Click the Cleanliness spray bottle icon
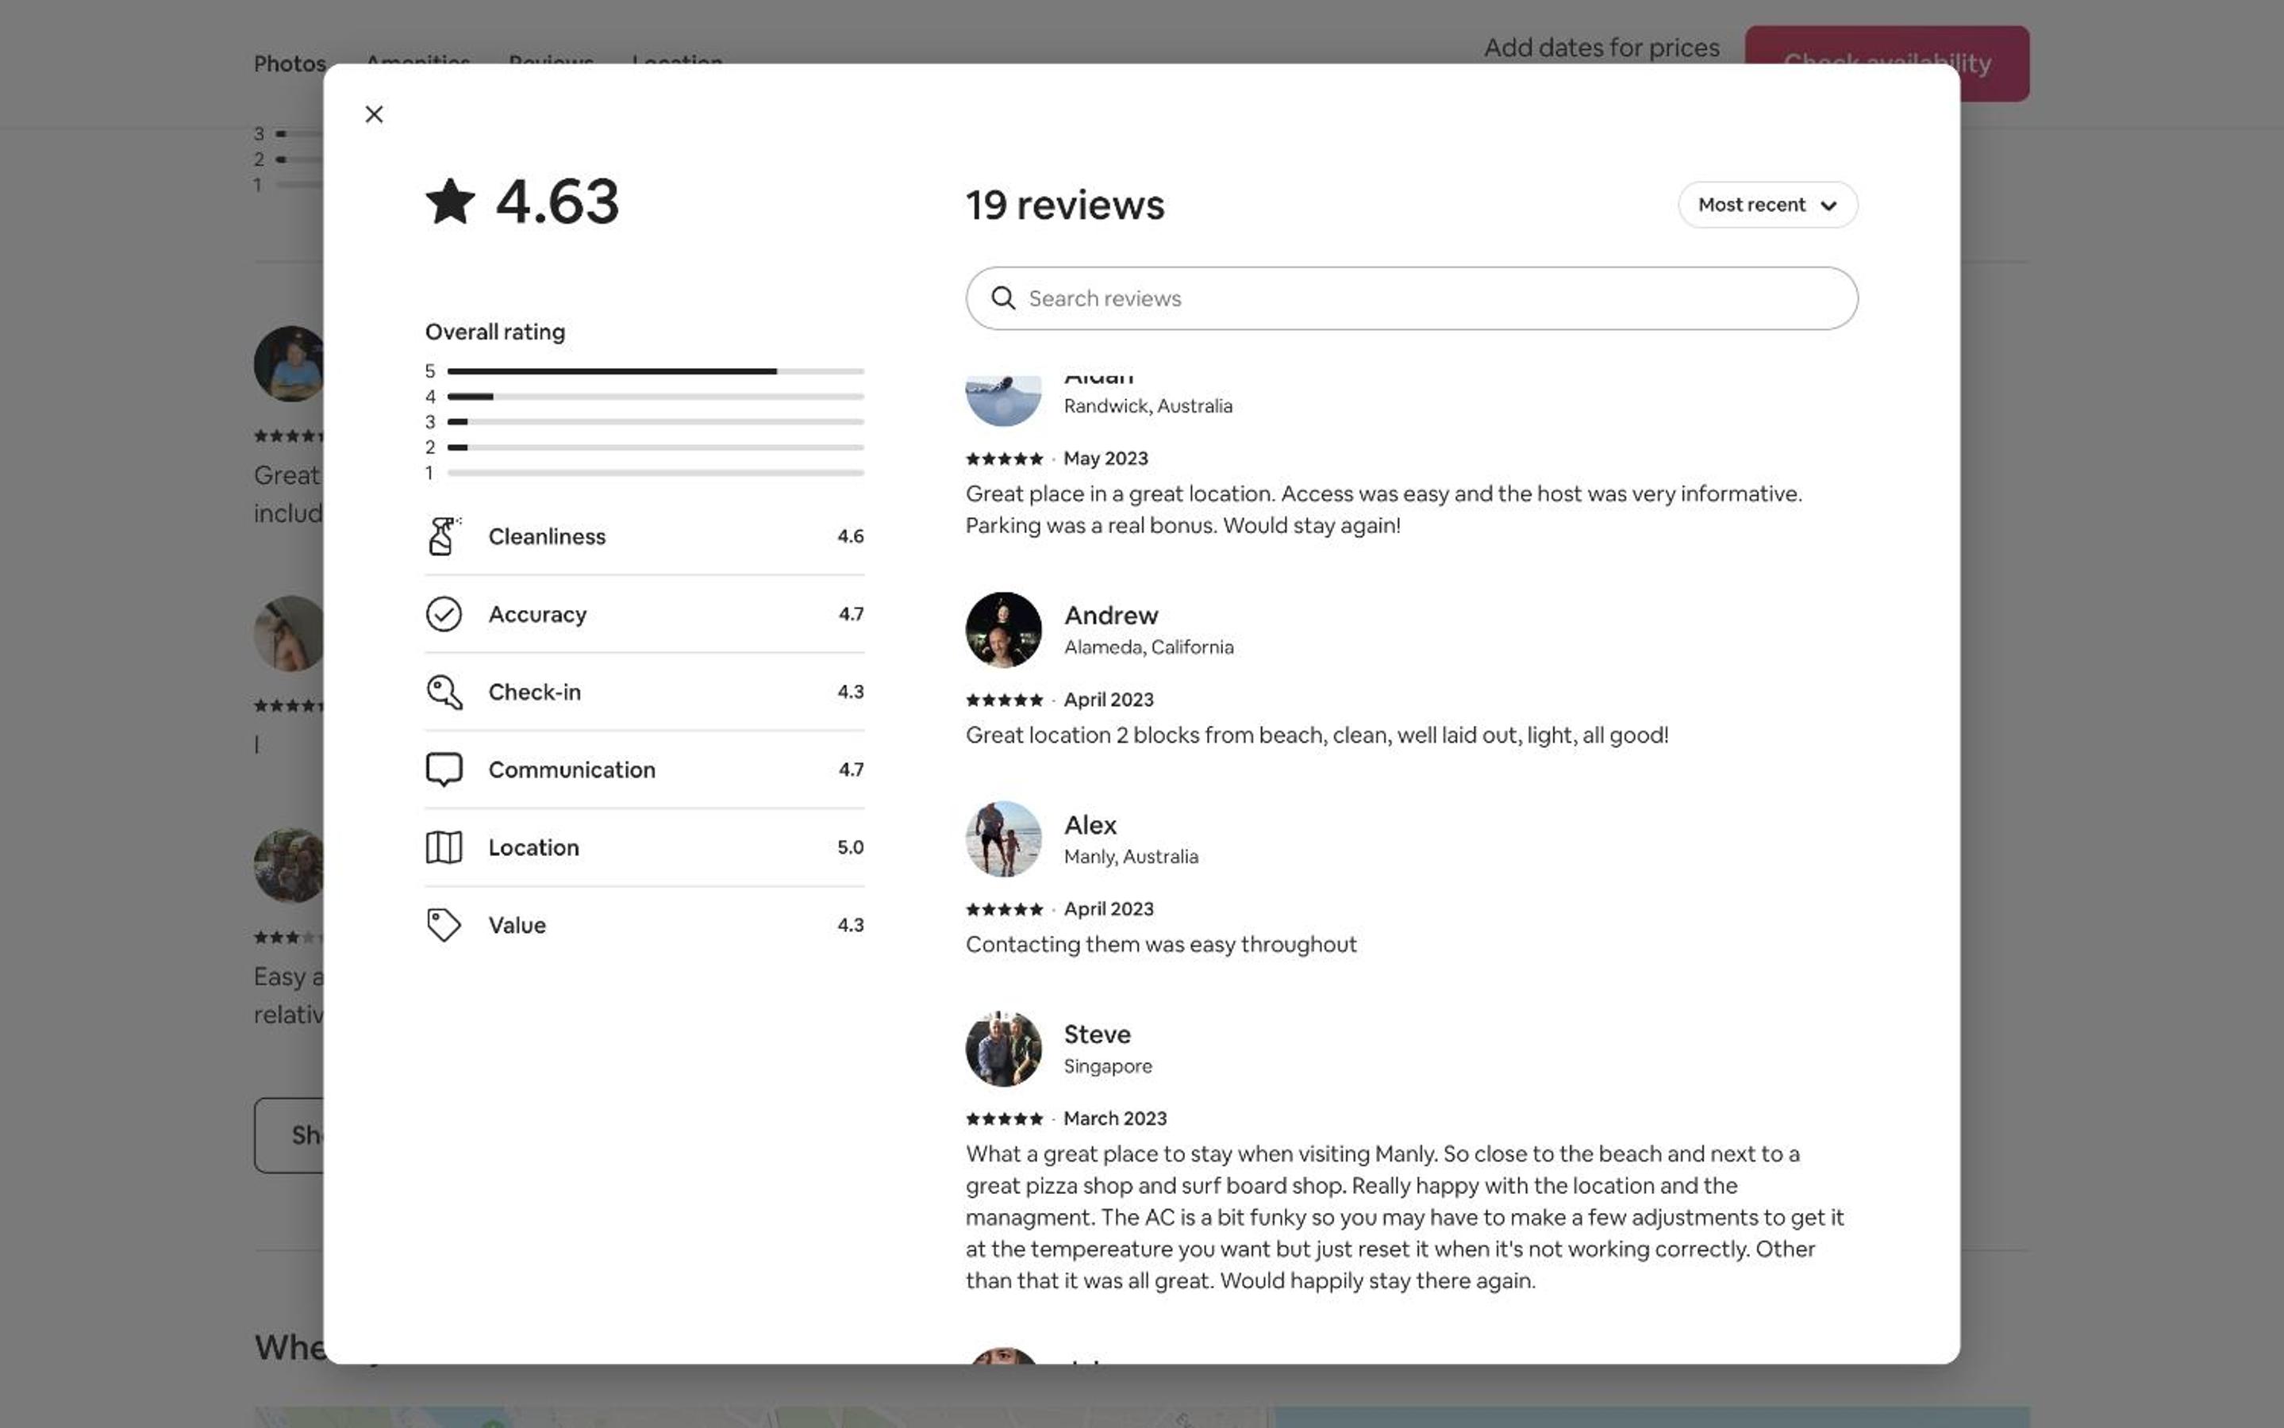Viewport: 2284px width, 1428px height. [443, 535]
